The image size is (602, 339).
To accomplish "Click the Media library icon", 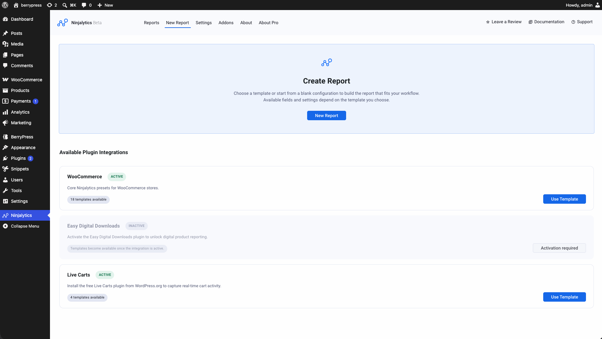I will (x=5, y=44).
